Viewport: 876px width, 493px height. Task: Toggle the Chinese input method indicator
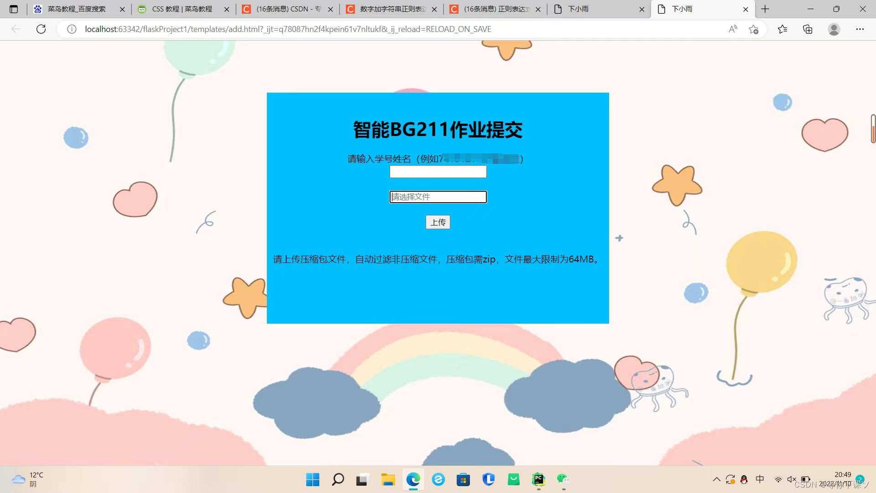tap(760, 479)
